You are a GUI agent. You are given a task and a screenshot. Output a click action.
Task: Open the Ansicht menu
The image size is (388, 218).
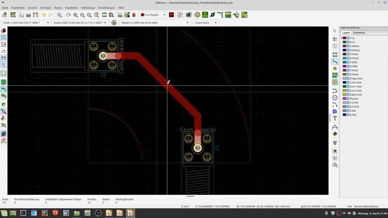coord(32,8)
